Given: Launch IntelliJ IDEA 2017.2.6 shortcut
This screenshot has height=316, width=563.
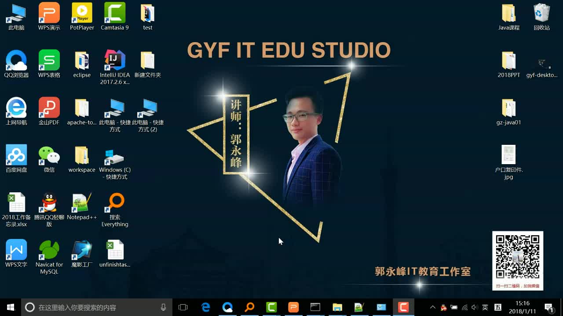Looking at the screenshot, I should 115,68.
